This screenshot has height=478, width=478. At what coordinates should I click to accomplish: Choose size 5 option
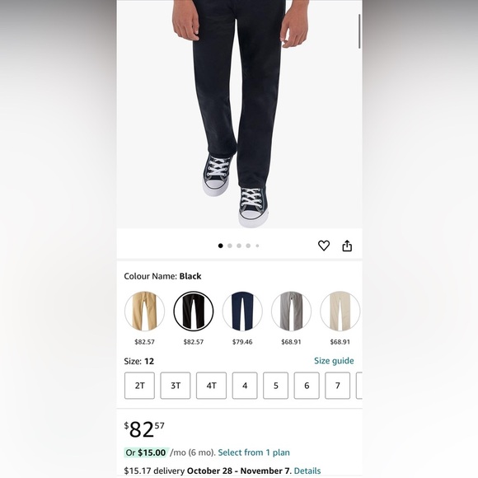pos(275,386)
